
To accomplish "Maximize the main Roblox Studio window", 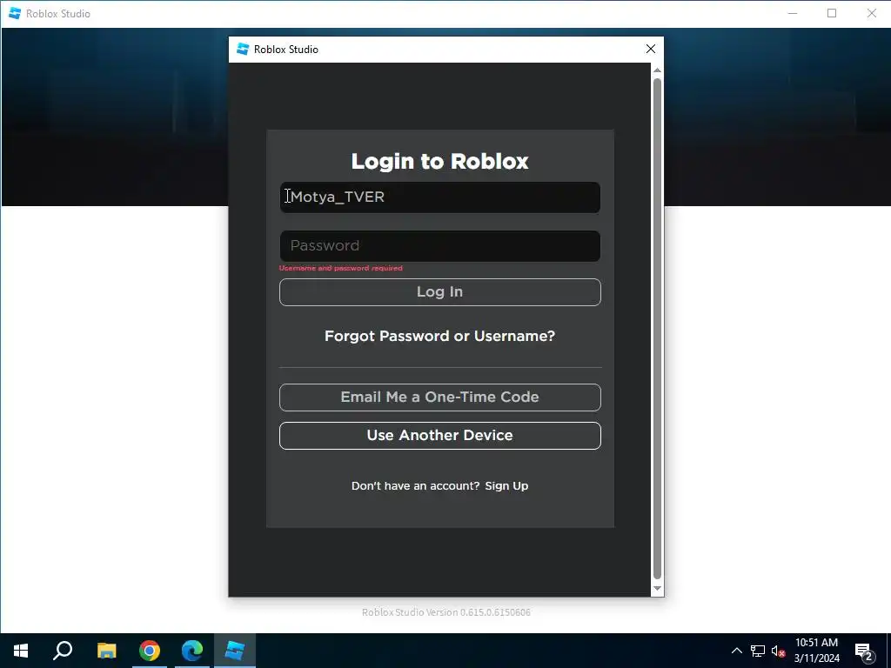I will (x=832, y=13).
